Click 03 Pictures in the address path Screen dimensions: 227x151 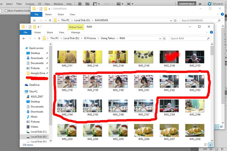[90, 38]
